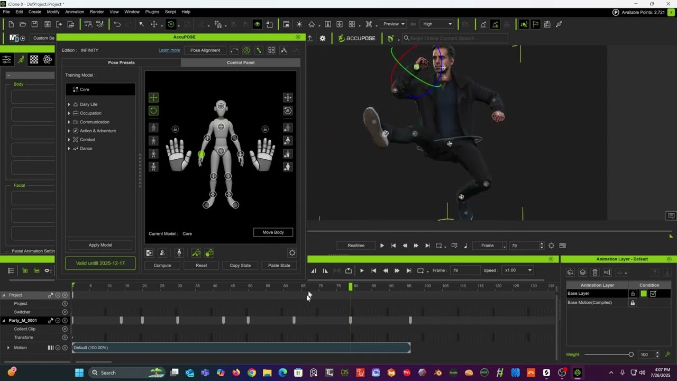The width and height of the screenshot is (677, 381).
Task: Toggle the right hand lock icon
Action: click(265, 129)
